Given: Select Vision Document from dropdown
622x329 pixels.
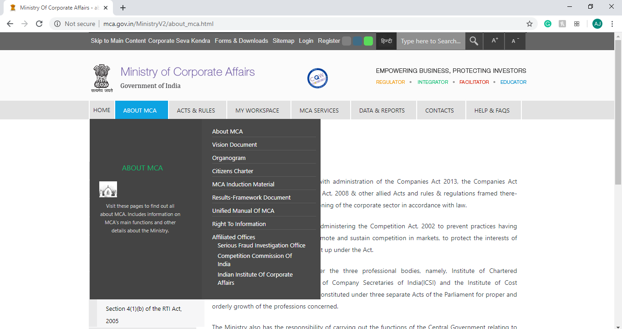Looking at the screenshot, I should pyautogui.click(x=235, y=144).
